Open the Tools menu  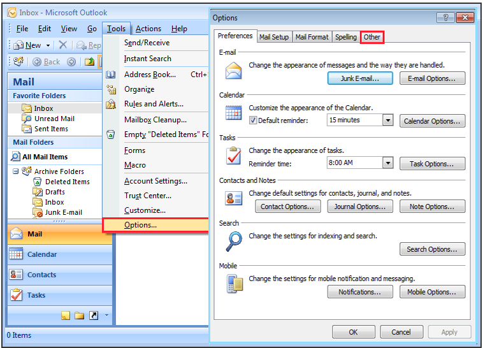click(x=116, y=29)
